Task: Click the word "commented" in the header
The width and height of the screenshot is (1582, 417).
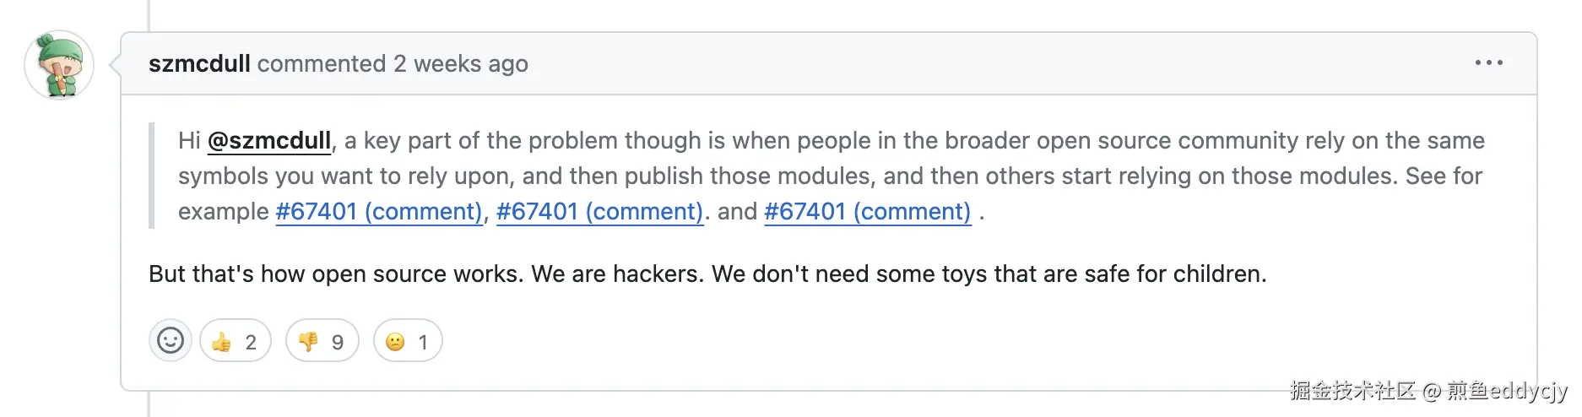Action: [322, 64]
